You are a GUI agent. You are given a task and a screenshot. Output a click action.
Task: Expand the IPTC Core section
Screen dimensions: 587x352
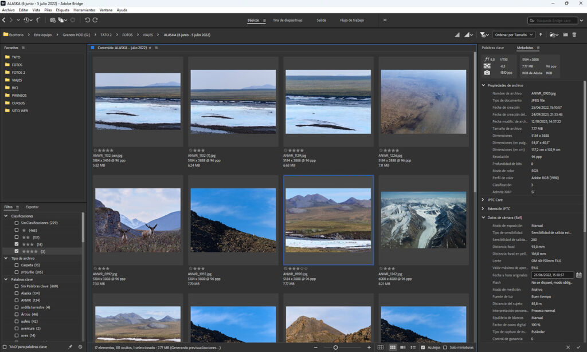[483, 200]
